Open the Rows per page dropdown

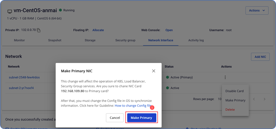[220, 99]
